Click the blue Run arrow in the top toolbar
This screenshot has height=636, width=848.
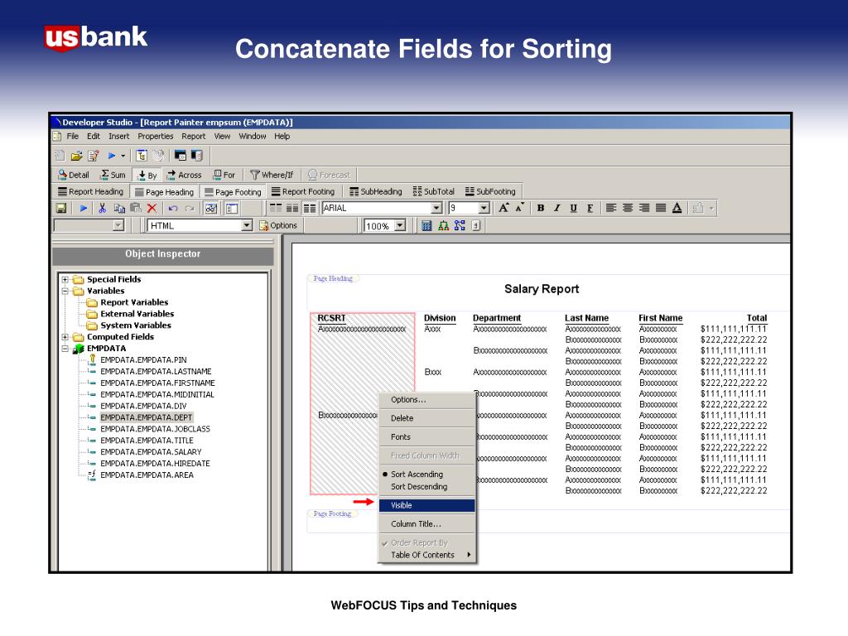pos(112,157)
